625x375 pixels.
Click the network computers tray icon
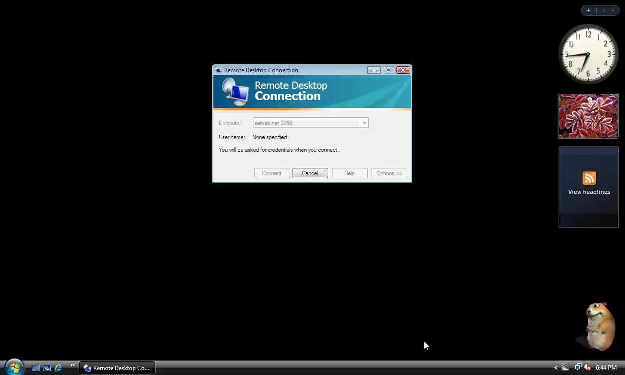click(x=578, y=367)
